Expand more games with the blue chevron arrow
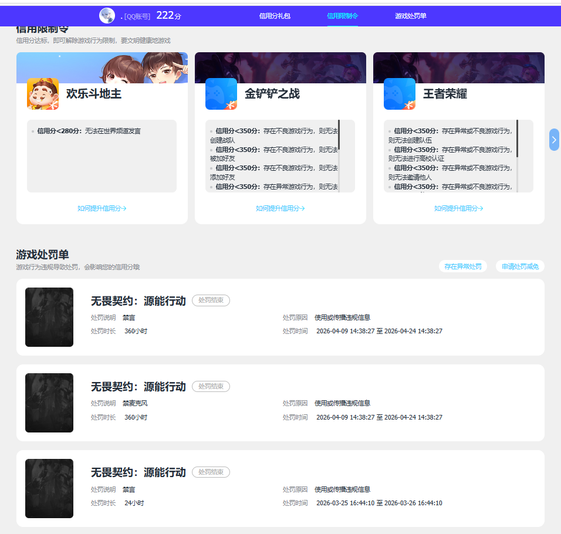The width and height of the screenshot is (561, 534). pyautogui.click(x=553, y=139)
